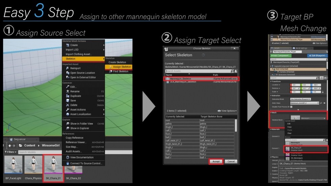
Task: Click the user filter icon beside skeleton search
Action: 236,71
